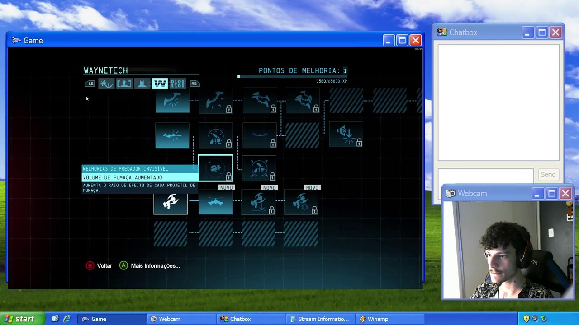This screenshot has width=579, height=325.
Task: Click the webcam video feed
Action: pos(508,250)
